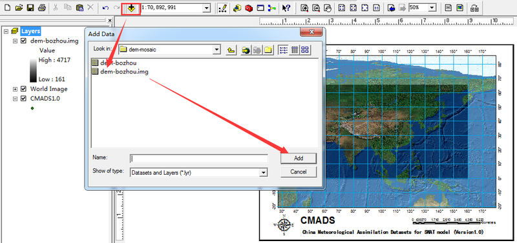The image size is (517, 243).
Task: Toggle World Image layer visibility checkbox
Action: [23, 89]
